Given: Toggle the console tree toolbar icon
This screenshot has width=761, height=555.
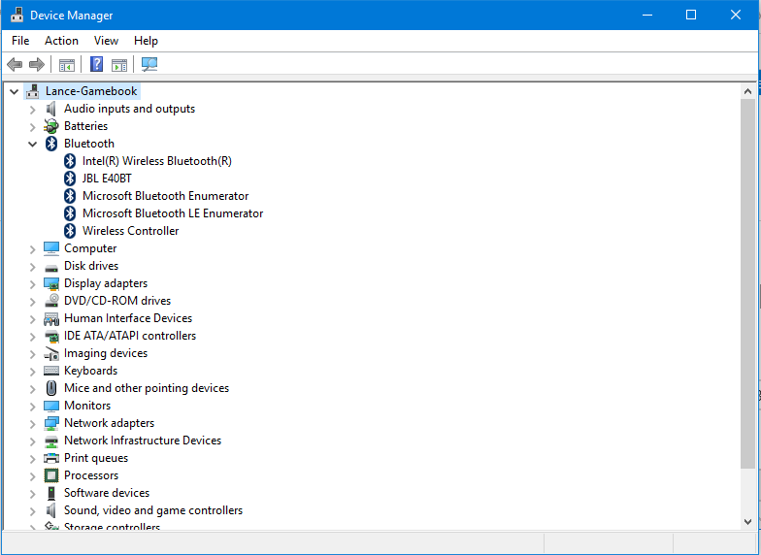Looking at the screenshot, I should point(66,64).
